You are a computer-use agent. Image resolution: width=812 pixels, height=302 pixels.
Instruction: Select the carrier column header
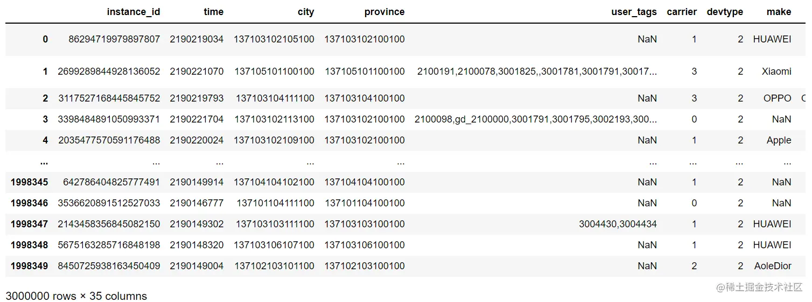click(682, 12)
